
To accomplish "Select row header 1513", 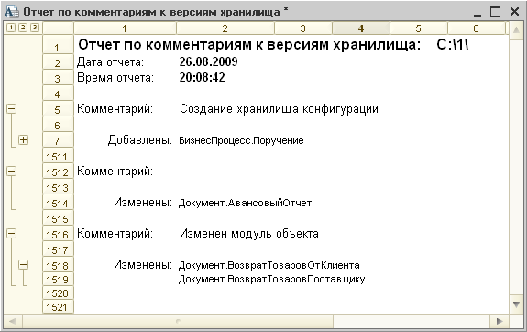I will tap(58, 187).
